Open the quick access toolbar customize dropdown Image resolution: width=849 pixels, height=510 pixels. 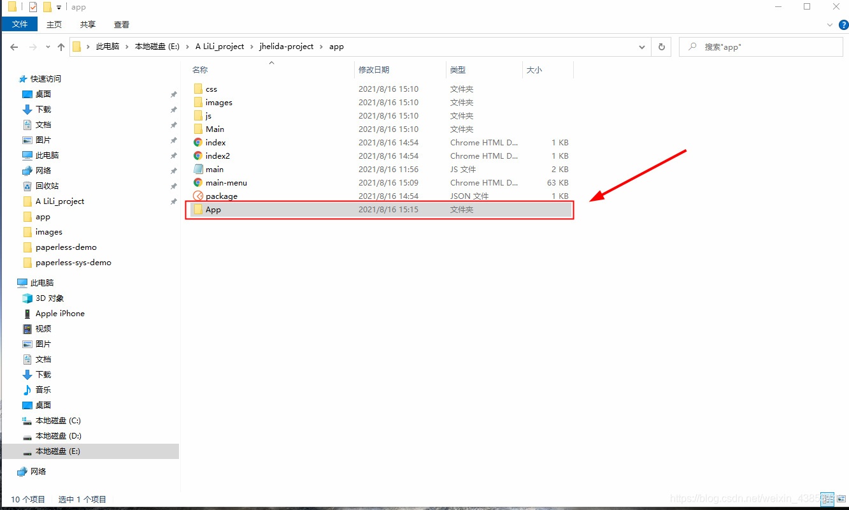[59, 7]
